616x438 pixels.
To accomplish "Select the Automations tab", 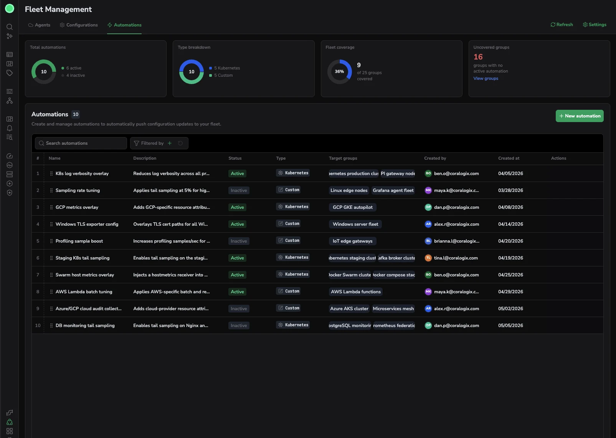I will point(124,25).
